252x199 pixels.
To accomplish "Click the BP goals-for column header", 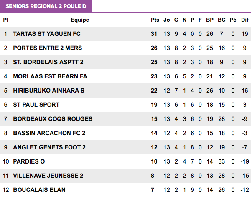I will click(210, 20).
